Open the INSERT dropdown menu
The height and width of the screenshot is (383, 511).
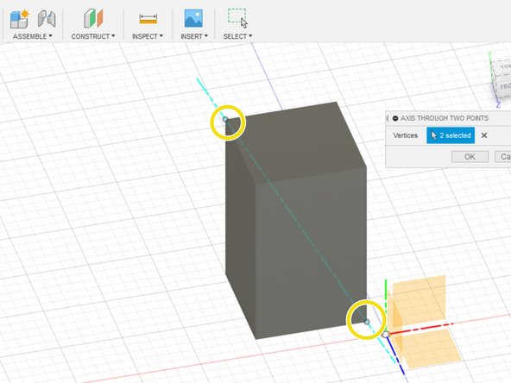(x=194, y=36)
